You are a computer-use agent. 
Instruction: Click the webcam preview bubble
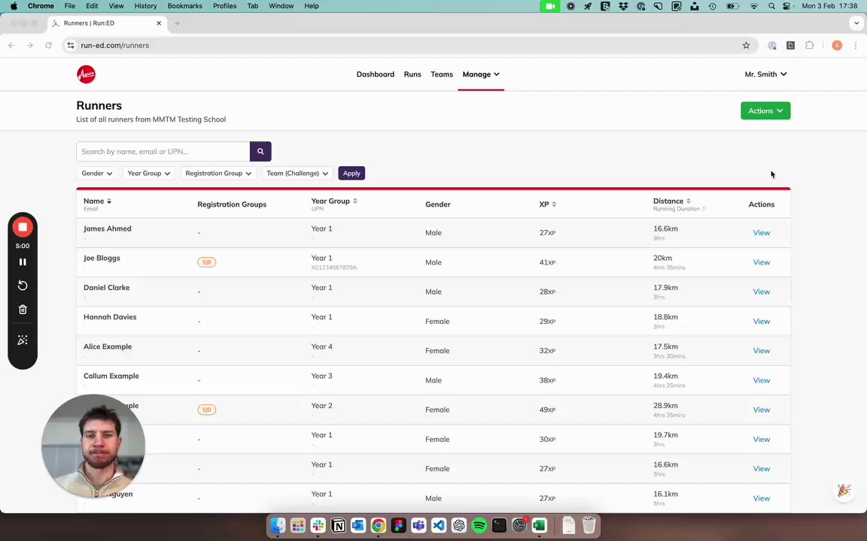pos(93,446)
